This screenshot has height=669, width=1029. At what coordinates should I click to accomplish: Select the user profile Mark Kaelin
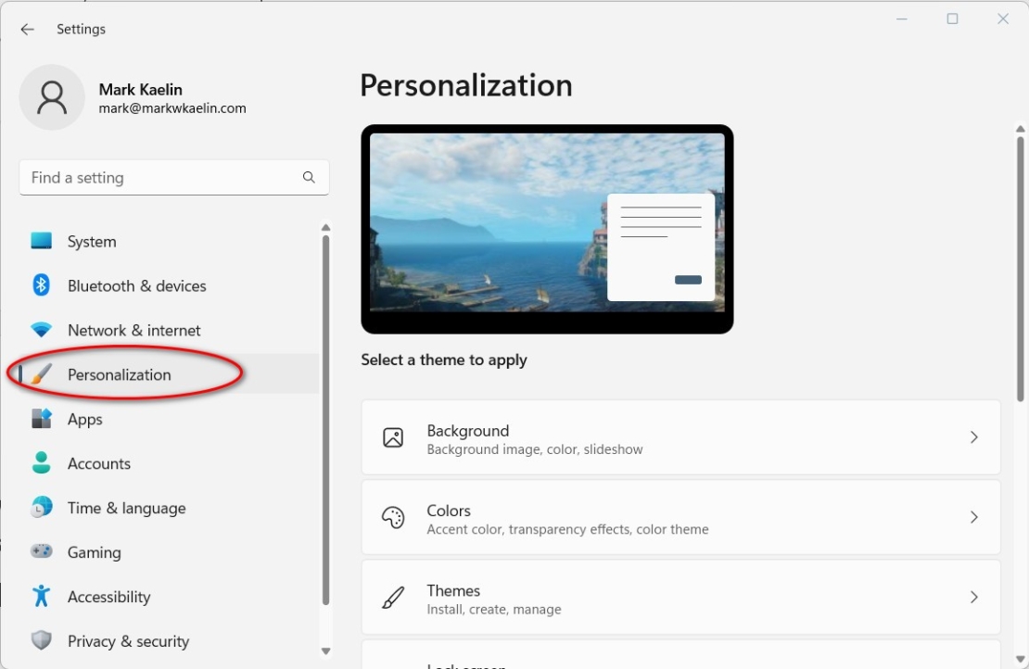coord(140,96)
